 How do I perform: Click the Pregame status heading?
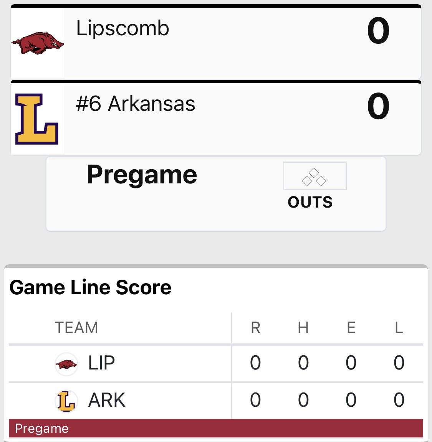(x=142, y=175)
